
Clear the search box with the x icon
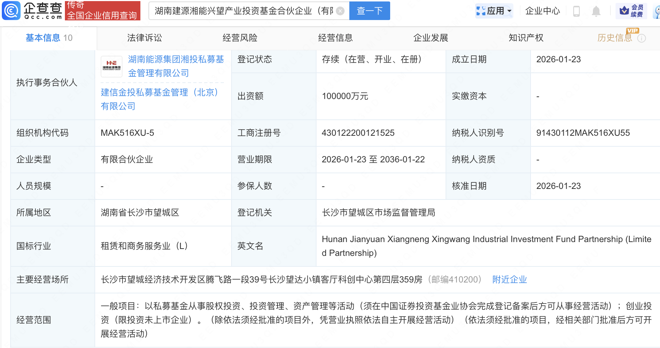pos(340,11)
